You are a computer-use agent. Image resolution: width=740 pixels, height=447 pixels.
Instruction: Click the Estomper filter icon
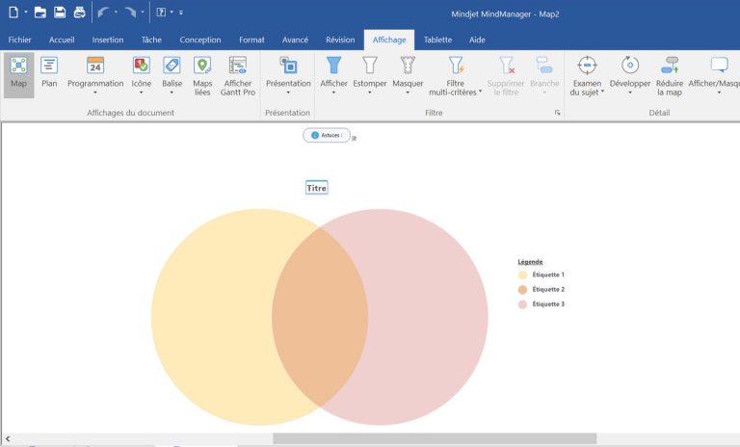369,72
